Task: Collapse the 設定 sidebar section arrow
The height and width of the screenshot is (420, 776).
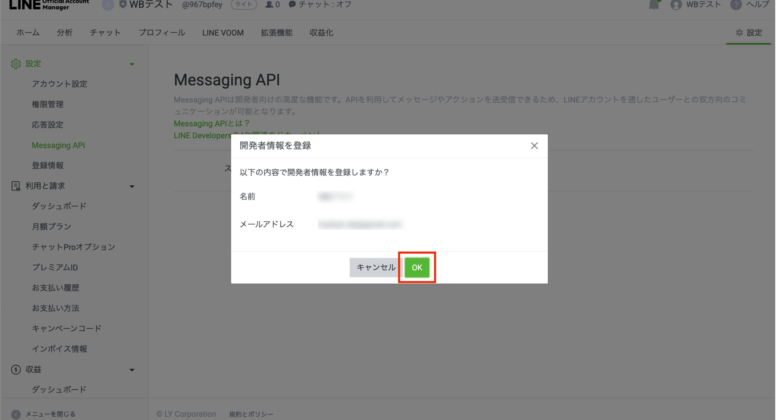Action: click(132, 64)
